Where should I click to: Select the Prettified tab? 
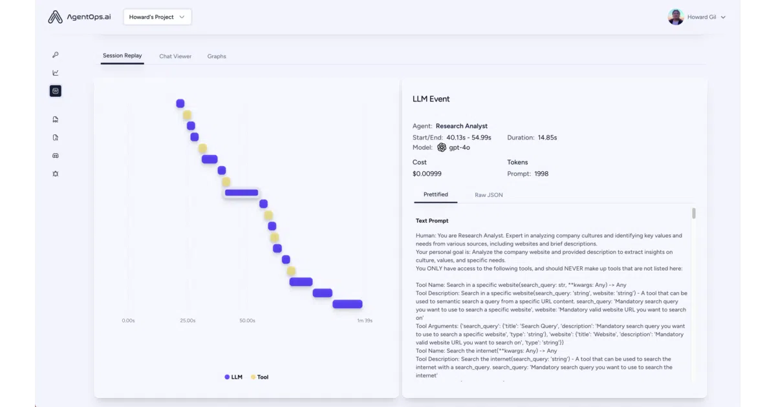436,194
